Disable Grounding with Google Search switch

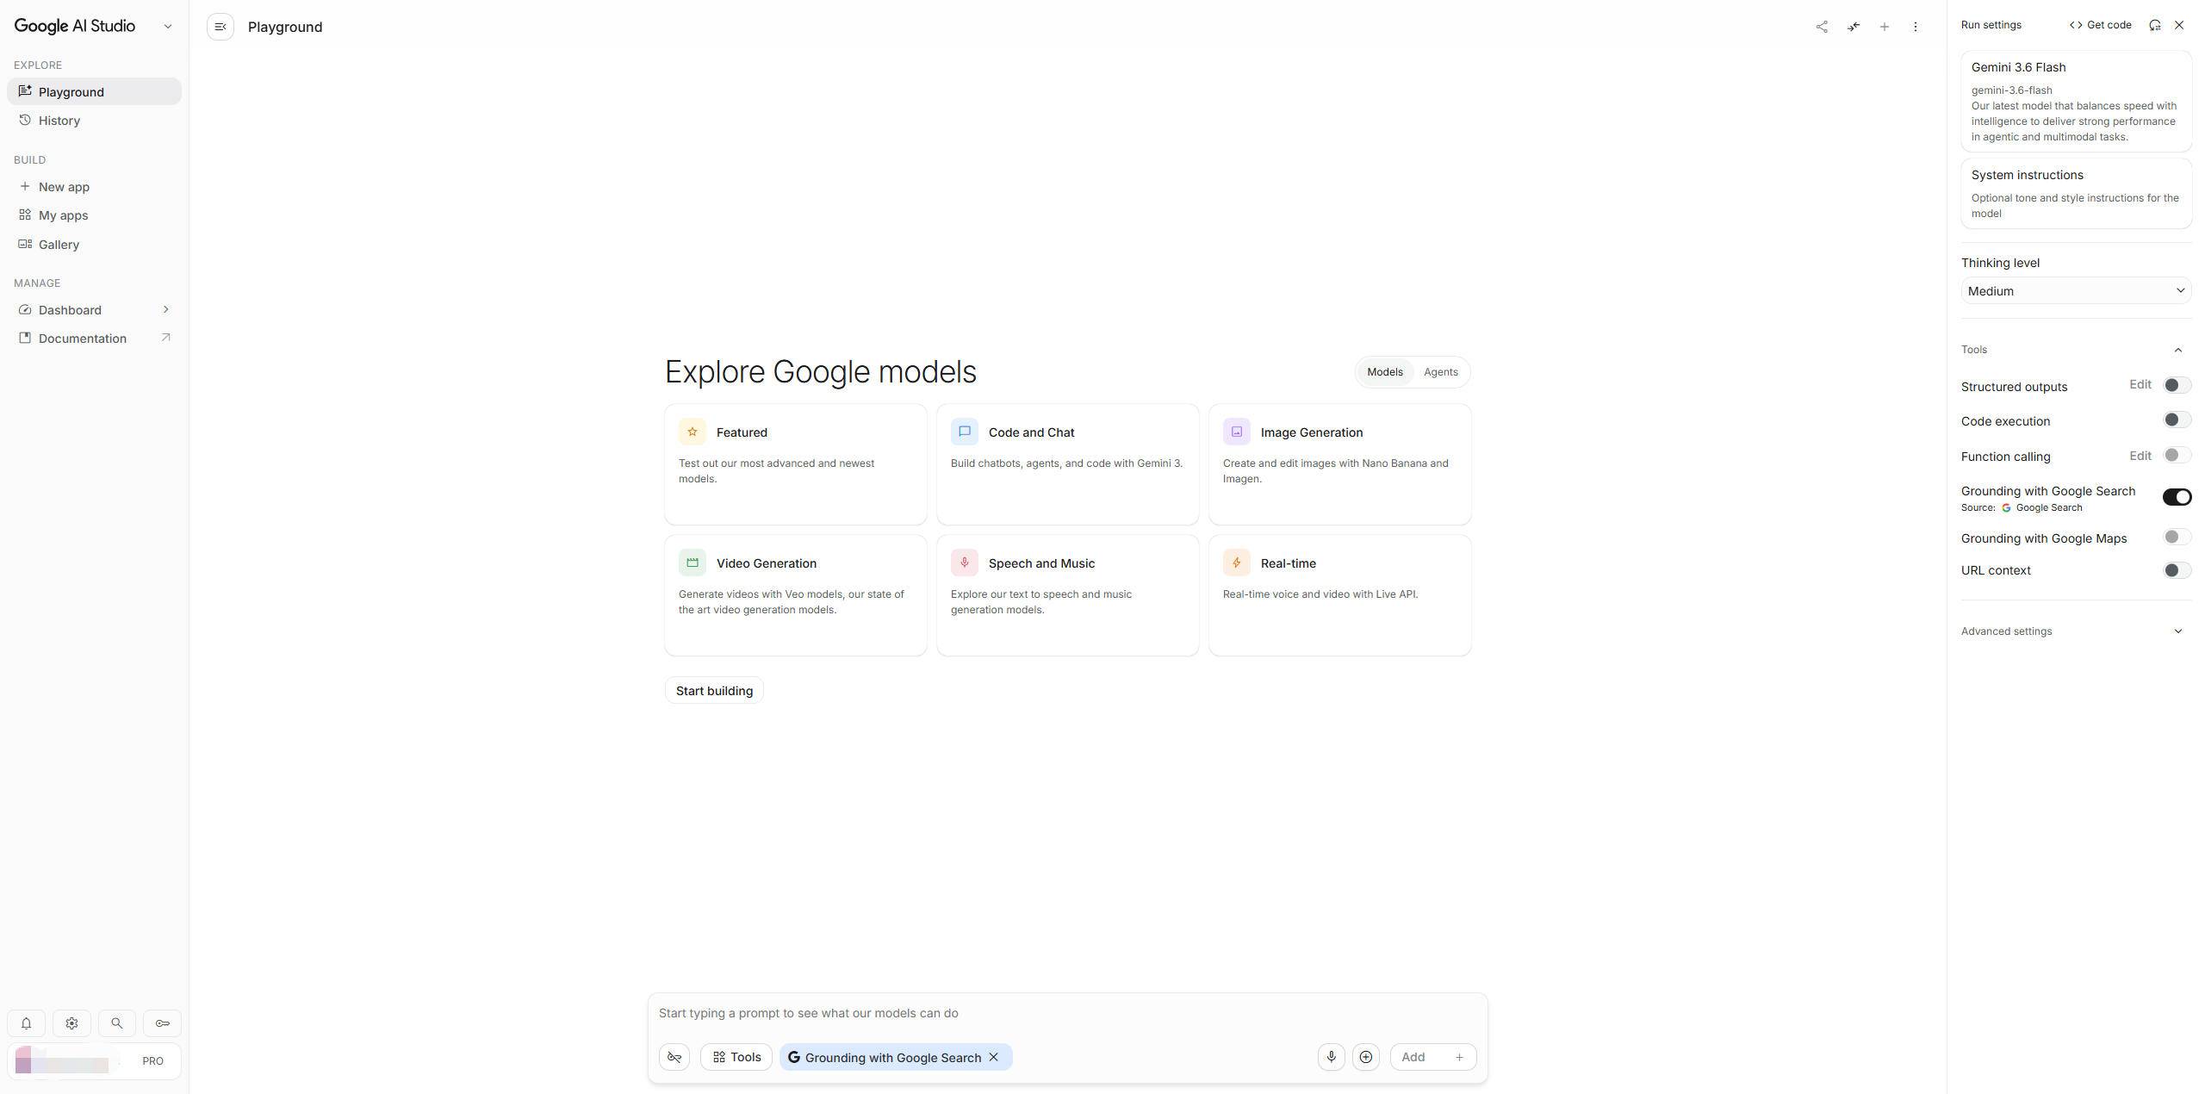(2177, 497)
